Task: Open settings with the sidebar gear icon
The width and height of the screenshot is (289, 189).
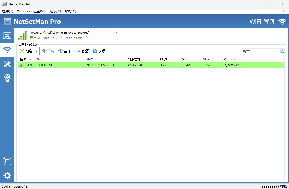Action: 7,175
